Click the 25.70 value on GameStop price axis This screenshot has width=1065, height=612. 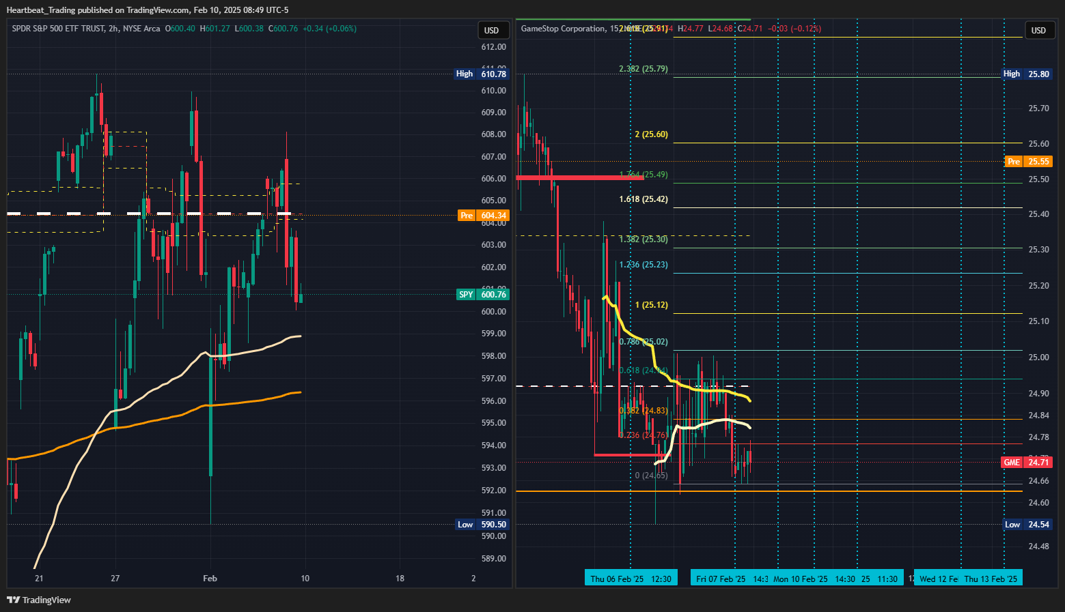point(1039,108)
